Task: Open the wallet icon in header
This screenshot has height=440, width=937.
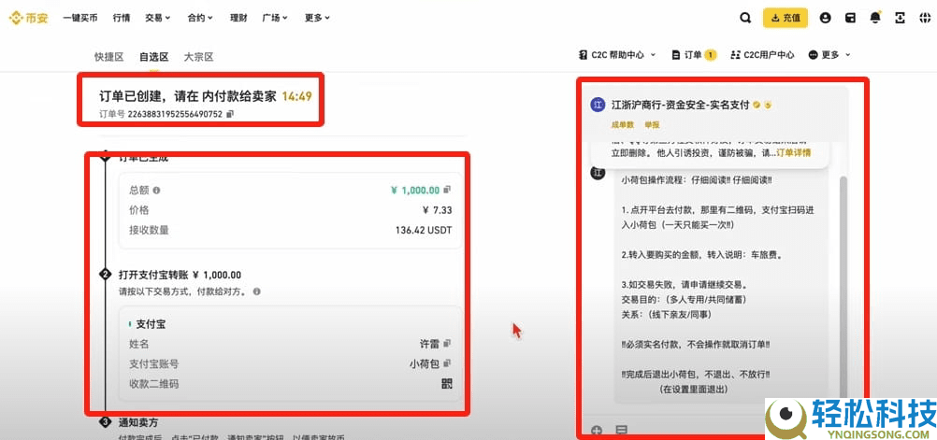Action: 850,18
